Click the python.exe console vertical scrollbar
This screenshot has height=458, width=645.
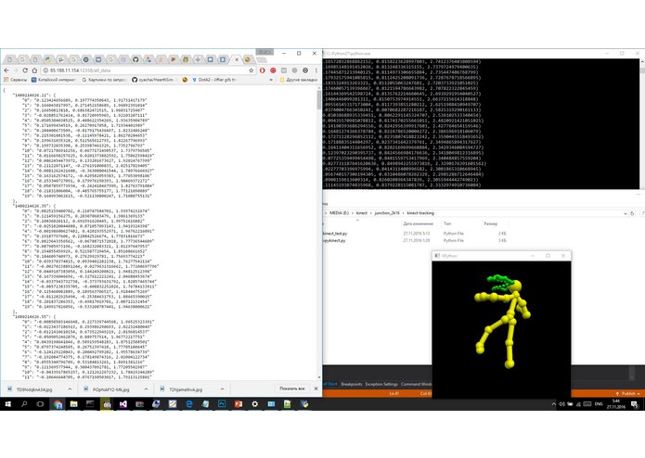click(x=642, y=123)
